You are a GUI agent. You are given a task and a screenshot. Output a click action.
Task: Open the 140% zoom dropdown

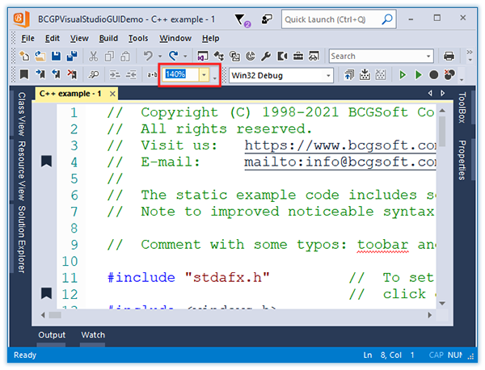[213, 75]
